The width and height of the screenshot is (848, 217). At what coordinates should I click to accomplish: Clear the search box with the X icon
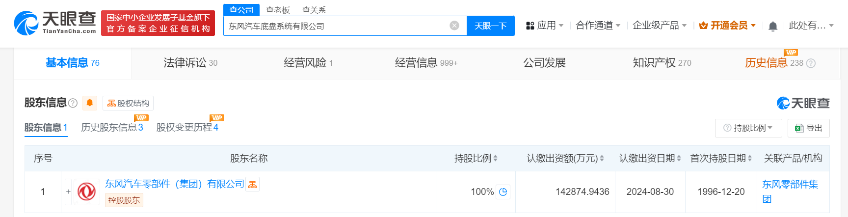click(454, 26)
